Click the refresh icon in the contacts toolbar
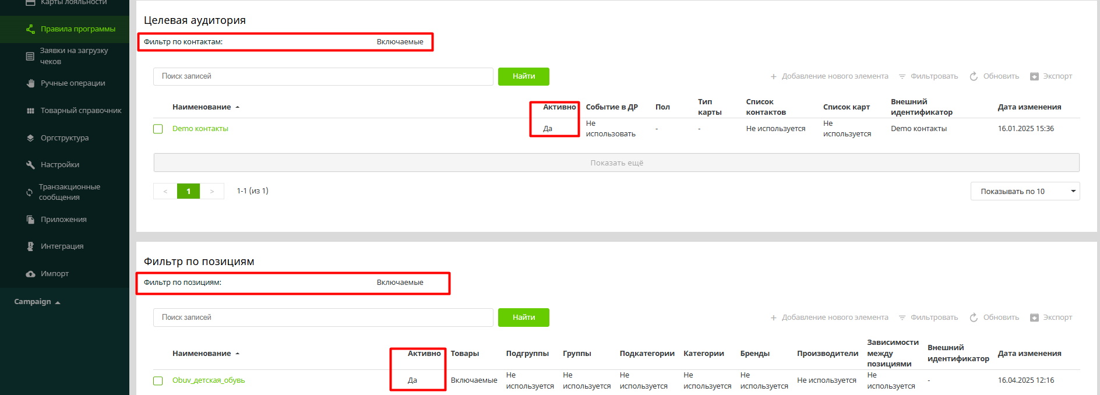This screenshot has height=395, width=1100. (974, 76)
